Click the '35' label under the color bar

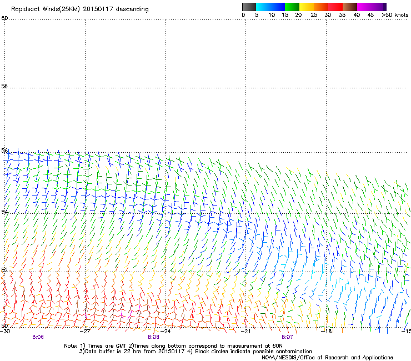tap(342, 15)
